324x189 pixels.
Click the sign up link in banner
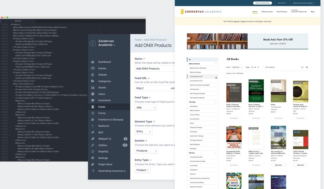236,21
